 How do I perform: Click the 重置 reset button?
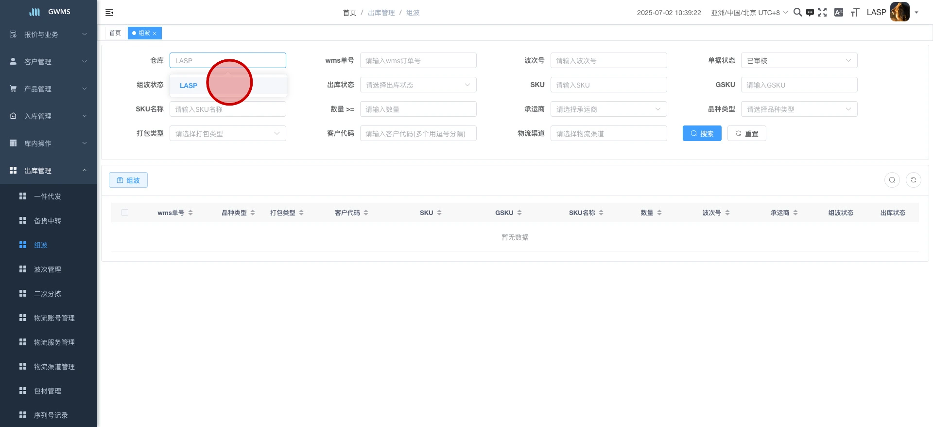pos(746,134)
